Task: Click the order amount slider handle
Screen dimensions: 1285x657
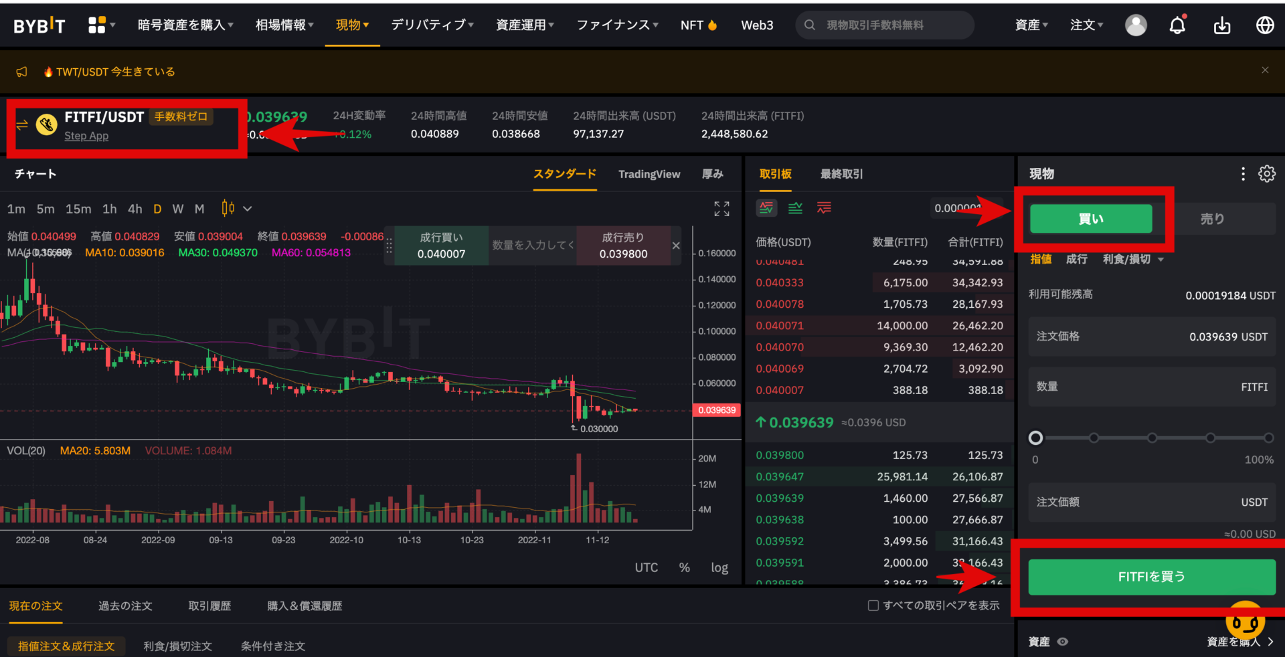Action: pos(1035,438)
